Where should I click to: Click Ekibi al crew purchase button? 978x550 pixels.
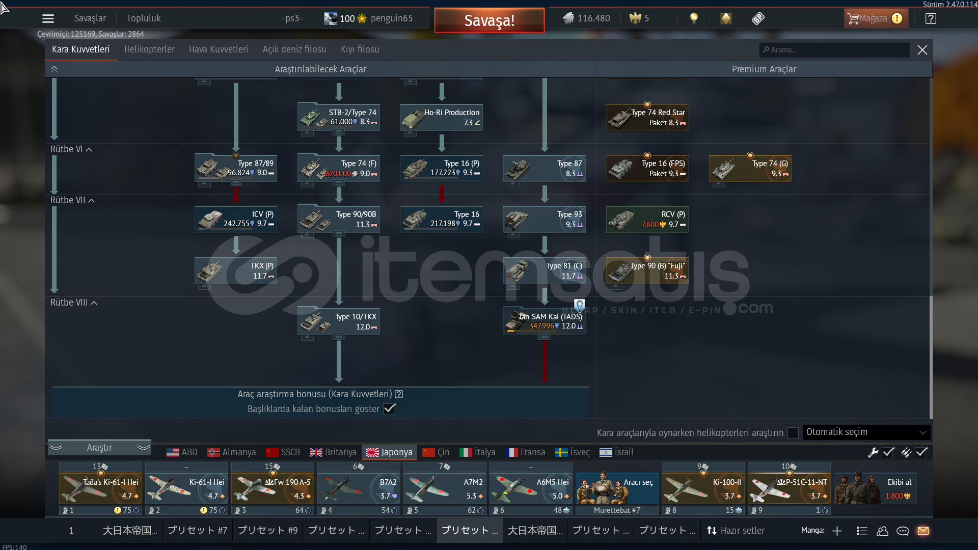[x=876, y=488]
